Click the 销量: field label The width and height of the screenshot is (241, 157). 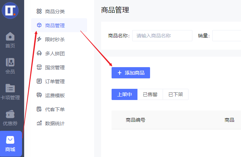click(204, 36)
